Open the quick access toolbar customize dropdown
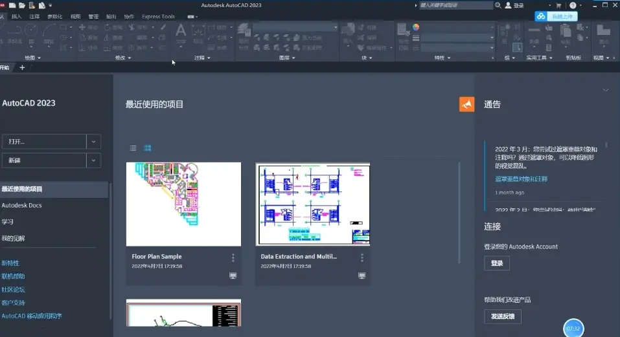Image resolution: width=620 pixels, height=337 pixels. coord(51,6)
